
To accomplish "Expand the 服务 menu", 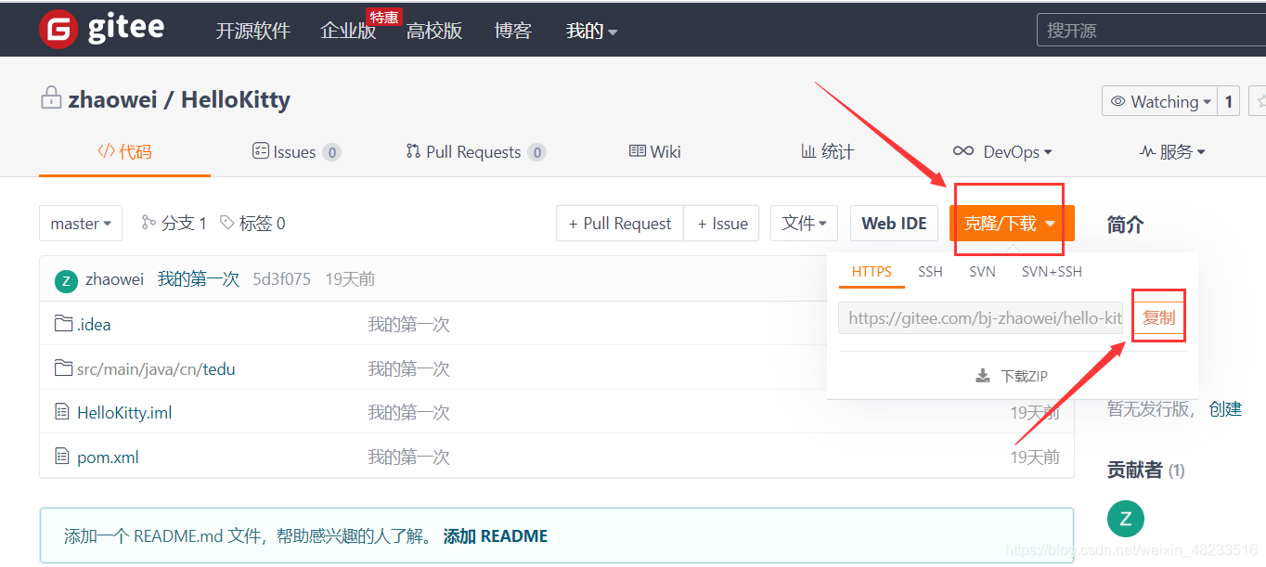I will pyautogui.click(x=1172, y=151).
